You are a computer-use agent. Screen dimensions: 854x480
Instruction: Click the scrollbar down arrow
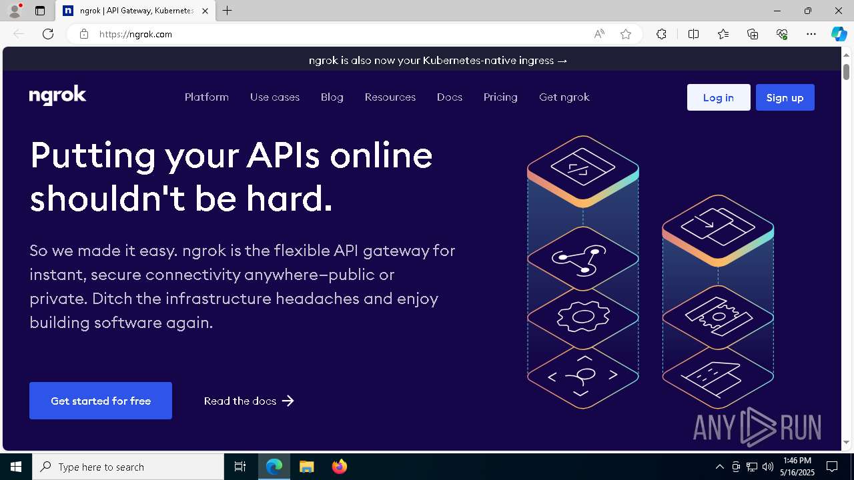pyautogui.click(x=846, y=442)
